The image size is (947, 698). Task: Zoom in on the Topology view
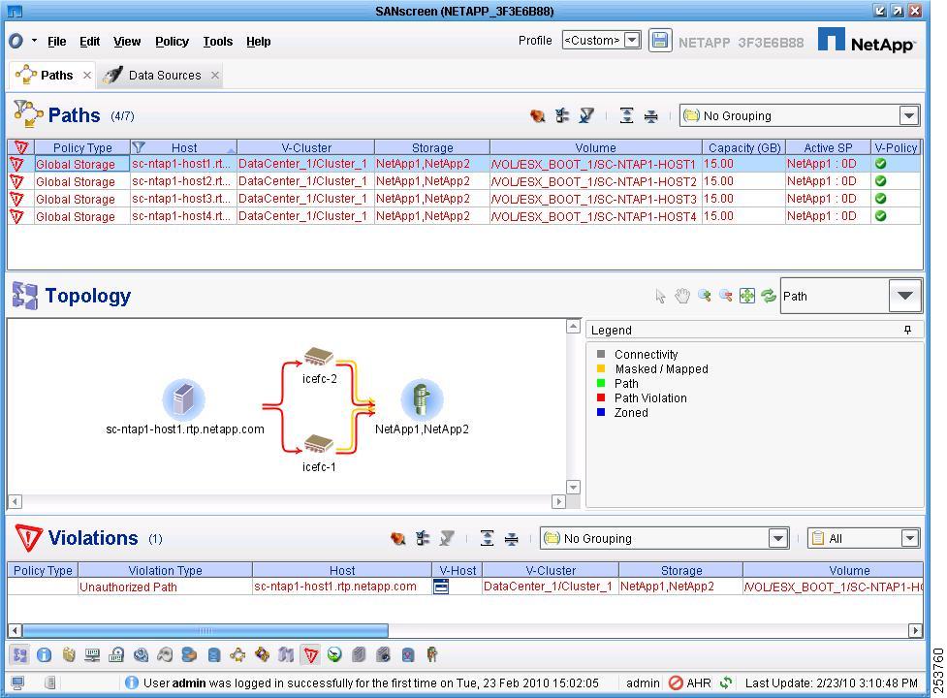click(705, 296)
